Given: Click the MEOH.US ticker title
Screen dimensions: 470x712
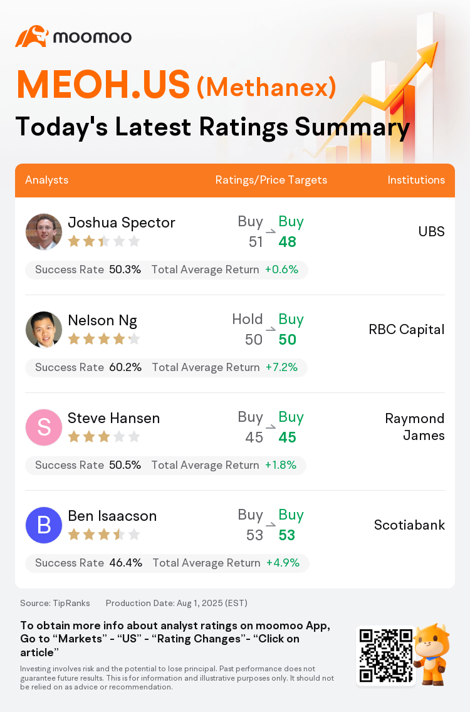Looking at the screenshot, I should [103, 85].
